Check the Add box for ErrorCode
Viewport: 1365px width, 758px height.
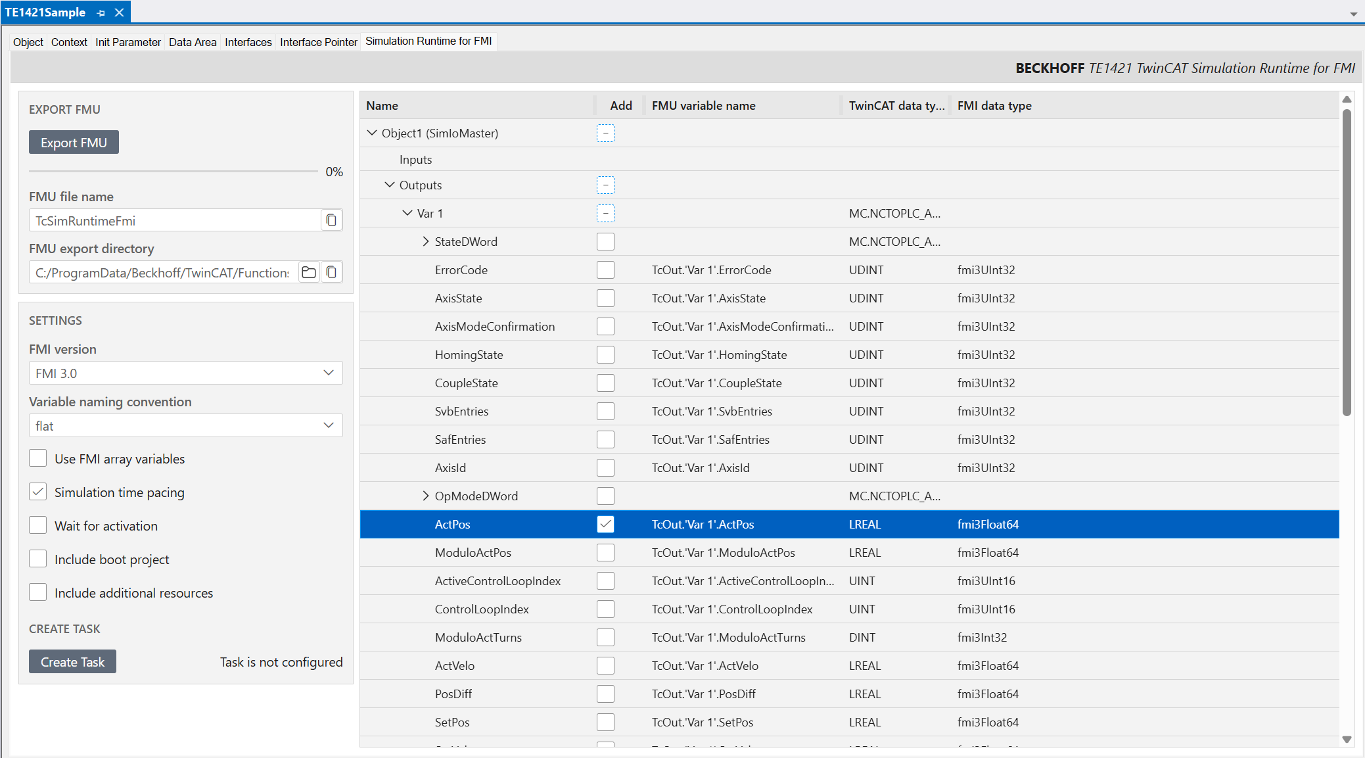point(605,270)
